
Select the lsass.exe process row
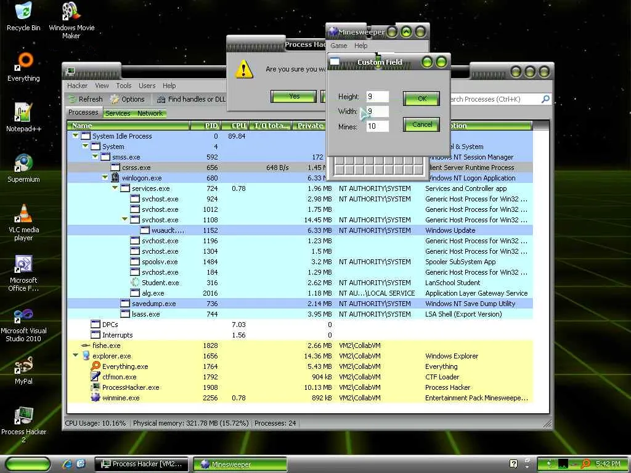click(x=300, y=313)
